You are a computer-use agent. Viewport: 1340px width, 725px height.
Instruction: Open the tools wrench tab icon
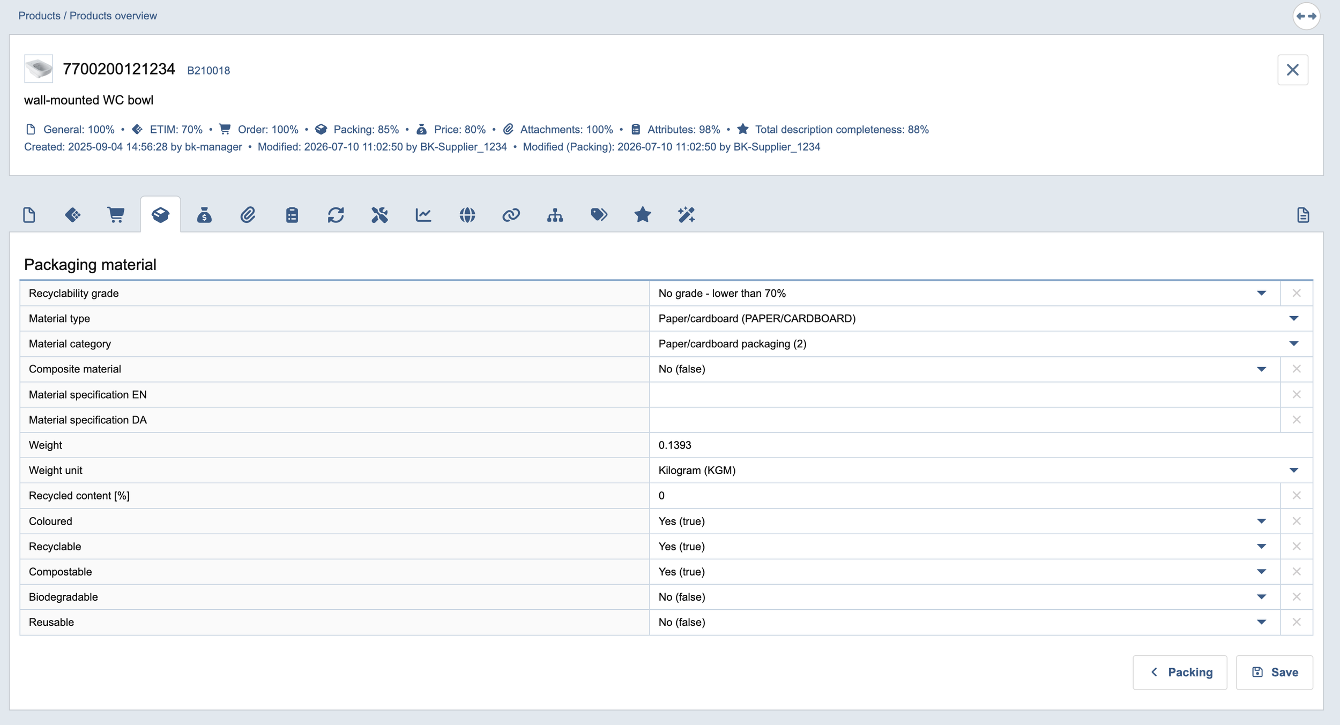pos(379,215)
